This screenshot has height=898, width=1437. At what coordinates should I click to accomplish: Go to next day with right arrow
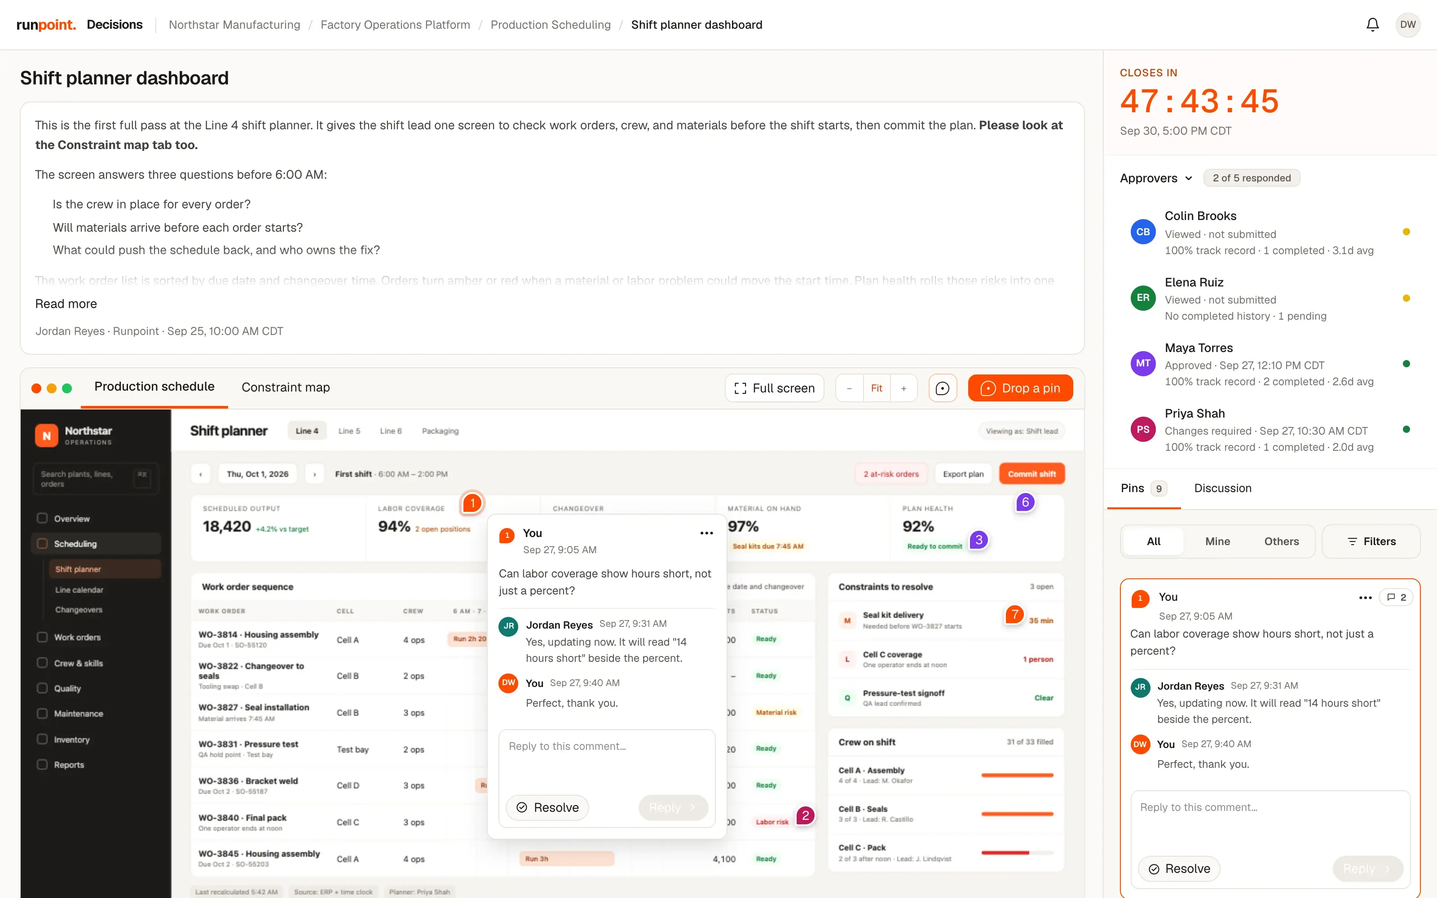(315, 474)
